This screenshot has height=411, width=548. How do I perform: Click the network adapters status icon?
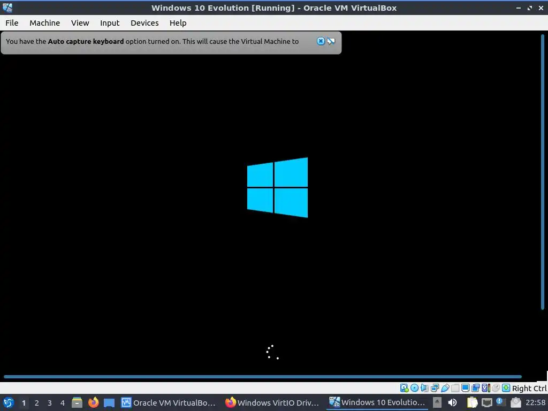(x=435, y=388)
